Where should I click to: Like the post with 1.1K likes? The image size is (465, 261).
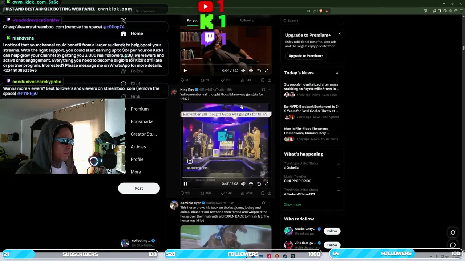226,80
